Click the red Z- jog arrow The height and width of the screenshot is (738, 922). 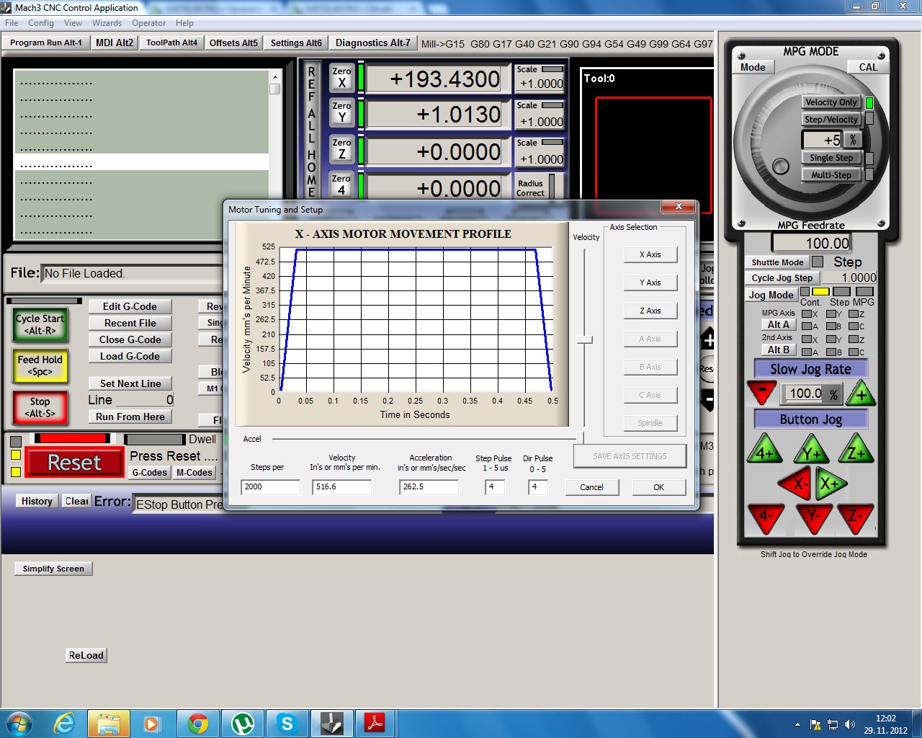(x=856, y=516)
